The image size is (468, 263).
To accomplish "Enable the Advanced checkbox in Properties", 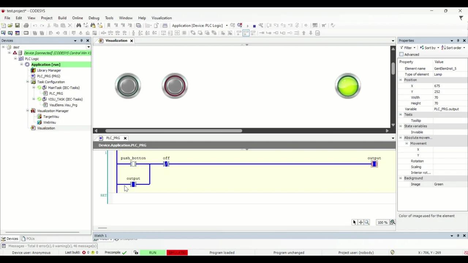I will coord(401,54).
